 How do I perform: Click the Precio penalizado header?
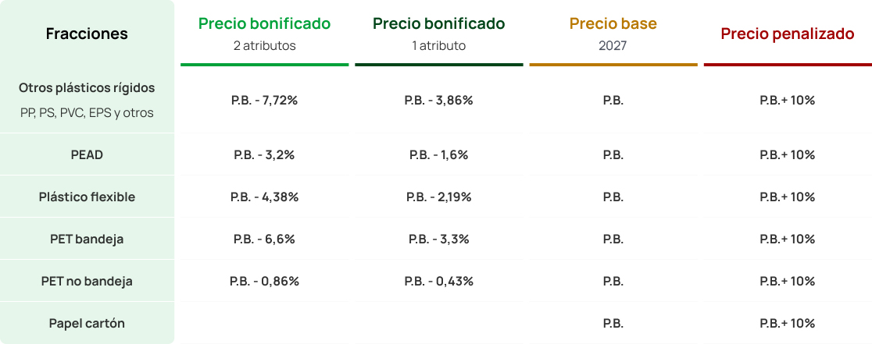[x=788, y=34]
